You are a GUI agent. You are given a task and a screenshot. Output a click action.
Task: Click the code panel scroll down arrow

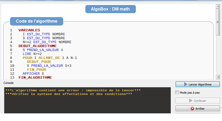(x=218, y=77)
